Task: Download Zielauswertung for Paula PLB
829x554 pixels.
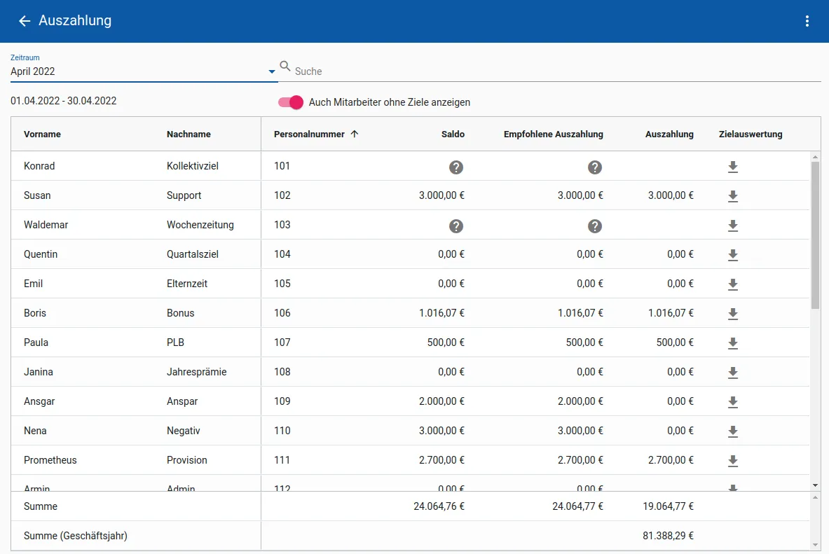Action: pos(733,343)
